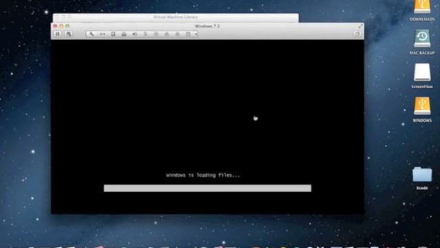440x248 pixels.
Task: Open the toolbar overflow dropdown arrow
Action: [x=196, y=34]
